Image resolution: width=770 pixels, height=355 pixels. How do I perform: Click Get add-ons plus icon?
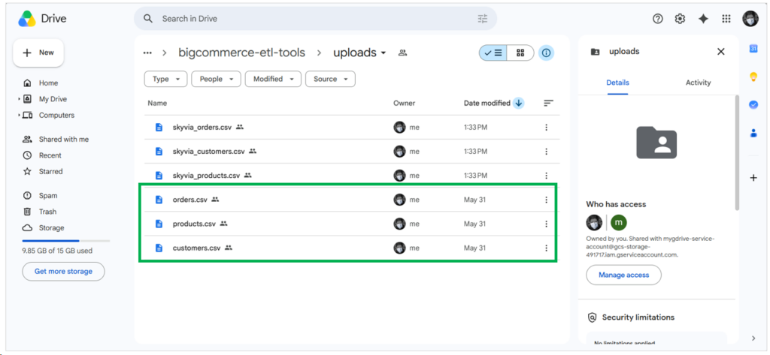753,178
